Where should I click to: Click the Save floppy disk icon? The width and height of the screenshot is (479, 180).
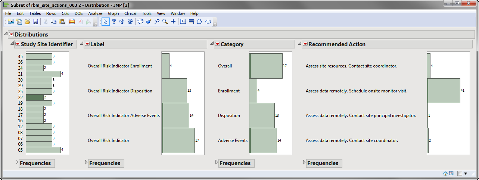[x=35, y=22]
